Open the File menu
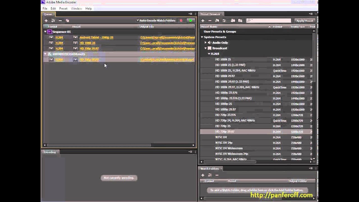Screen dimensions: 359x202 pyautogui.click(x=45, y=9)
